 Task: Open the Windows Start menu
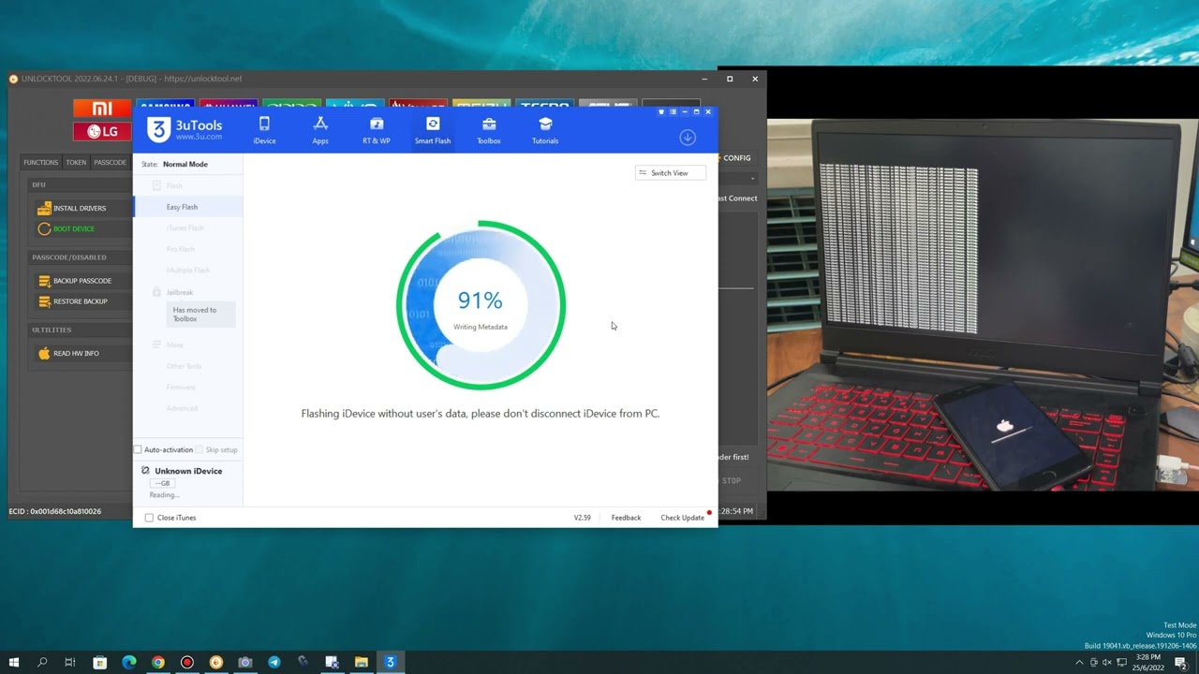pos(14,663)
